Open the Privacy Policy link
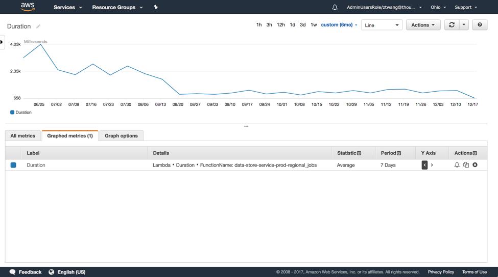This screenshot has width=498, height=277. click(441, 272)
